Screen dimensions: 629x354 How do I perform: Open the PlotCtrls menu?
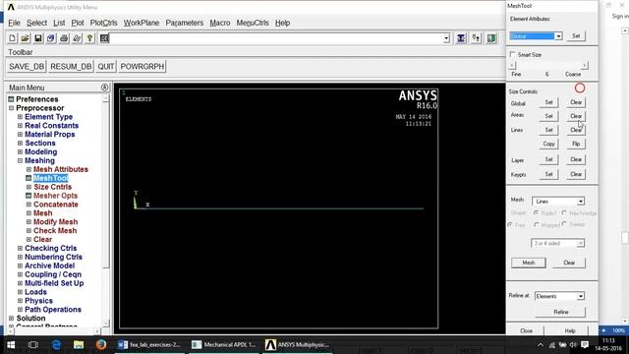(103, 23)
